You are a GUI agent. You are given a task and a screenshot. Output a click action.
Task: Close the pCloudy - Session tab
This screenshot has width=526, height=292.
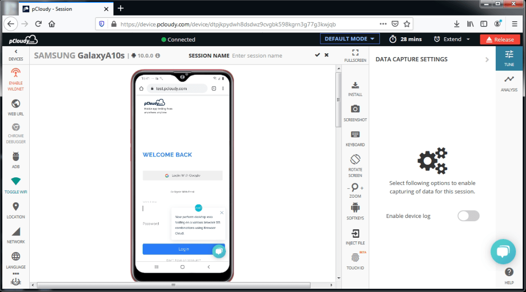[x=106, y=9]
